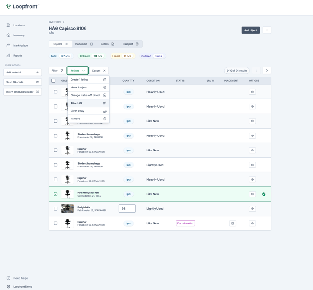Click the Need help? question icon
The width and height of the screenshot is (313, 290).
pyautogui.click(x=8, y=278)
